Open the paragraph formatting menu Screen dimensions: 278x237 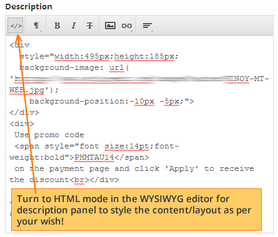click(36, 26)
